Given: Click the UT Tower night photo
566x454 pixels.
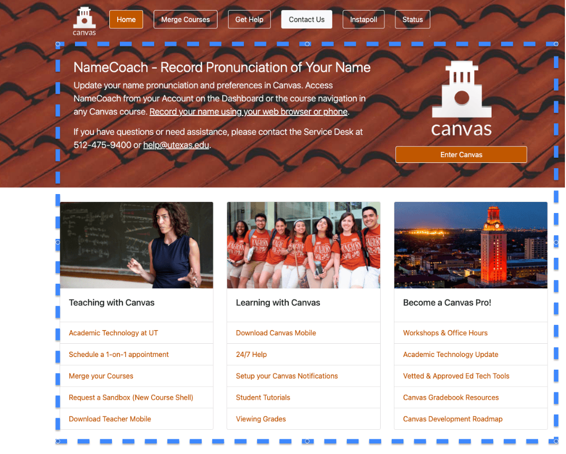Looking at the screenshot, I should tap(471, 245).
